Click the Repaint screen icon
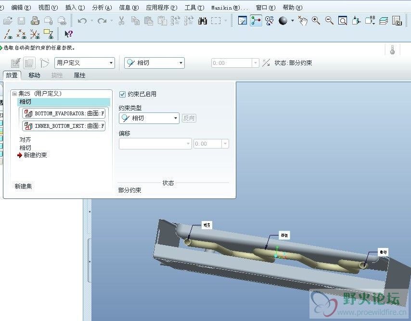This screenshot has height=321, width=411. pyautogui.click(x=243, y=20)
